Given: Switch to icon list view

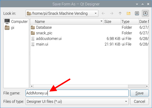Looking at the screenshot, I should 137,13.
